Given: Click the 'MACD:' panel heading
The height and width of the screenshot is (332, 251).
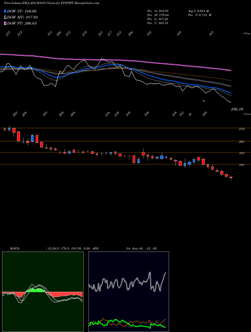Looking at the screenshot, I should click(x=15, y=248).
